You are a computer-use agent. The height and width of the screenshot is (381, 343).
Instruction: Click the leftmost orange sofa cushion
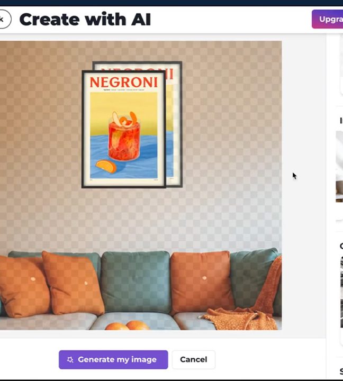(x=23, y=287)
